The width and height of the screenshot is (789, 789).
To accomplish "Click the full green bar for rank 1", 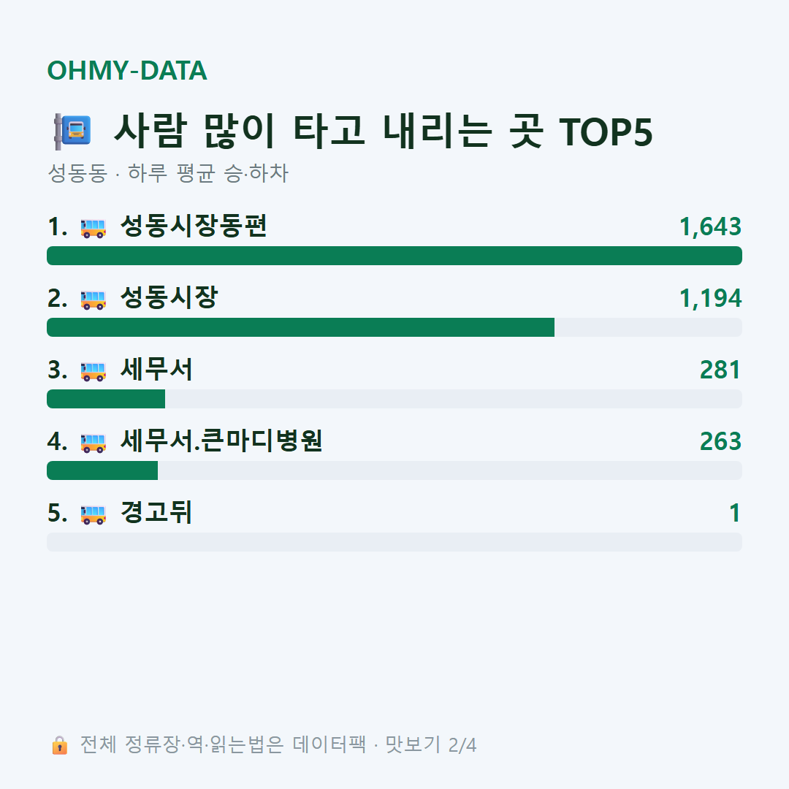I will pos(394,256).
